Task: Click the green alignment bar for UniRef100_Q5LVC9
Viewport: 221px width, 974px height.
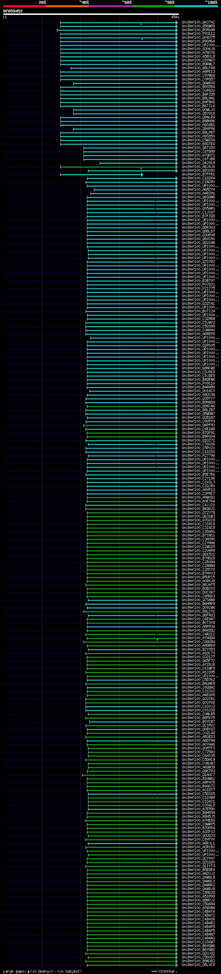Action: point(132,965)
